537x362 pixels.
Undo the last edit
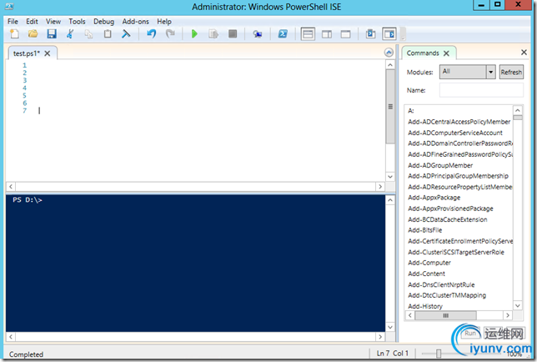tap(152, 34)
